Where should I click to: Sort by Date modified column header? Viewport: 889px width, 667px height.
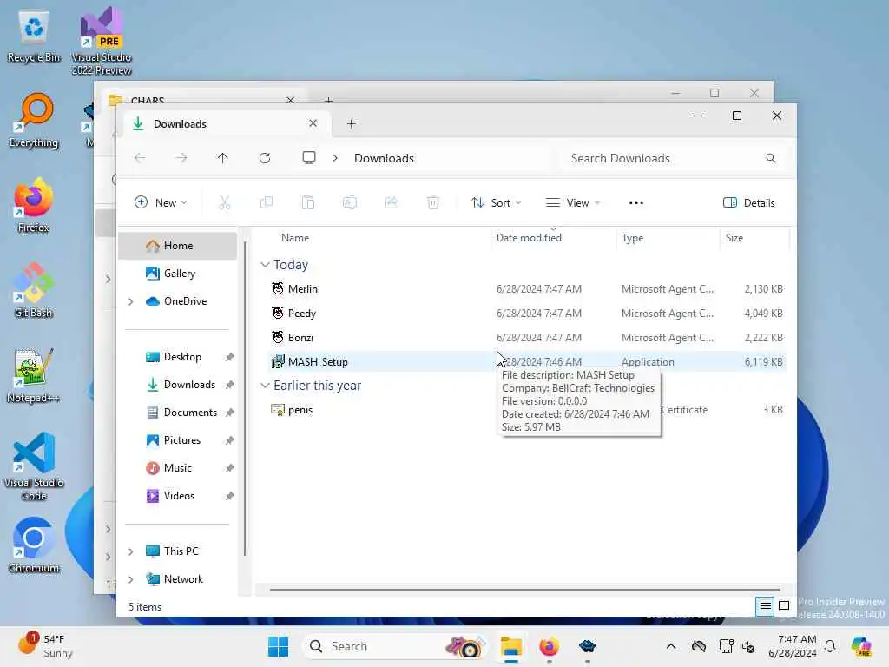553,238
